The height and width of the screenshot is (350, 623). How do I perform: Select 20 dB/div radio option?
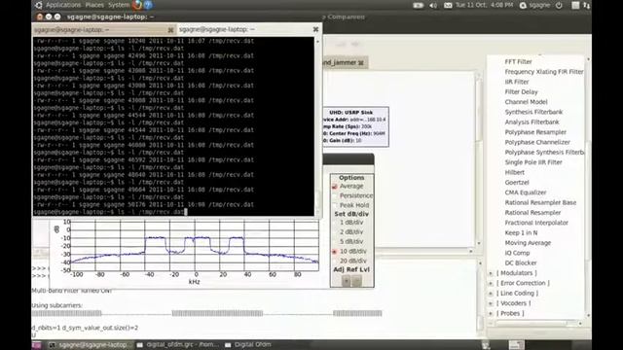[335, 262]
